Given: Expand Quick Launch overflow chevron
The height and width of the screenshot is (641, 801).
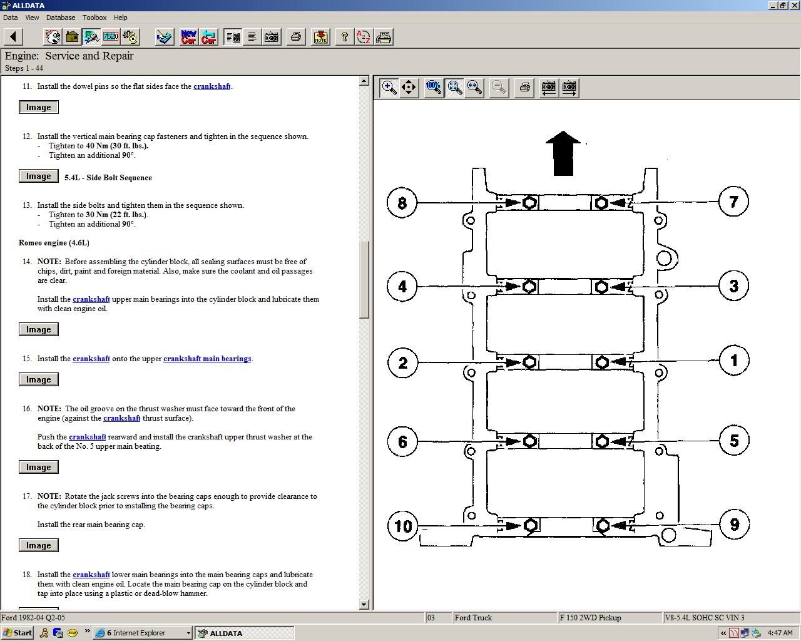Looking at the screenshot, I should tap(87, 632).
